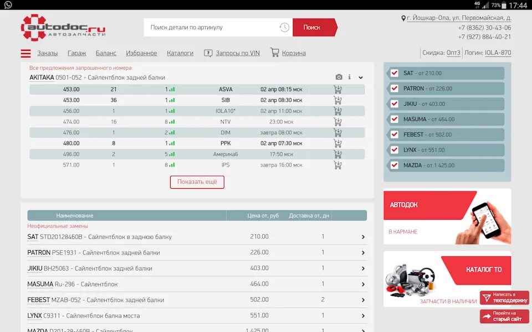Add NTV offer 474.00 to cart
The width and height of the screenshot is (532, 332).
click(x=337, y=122)
